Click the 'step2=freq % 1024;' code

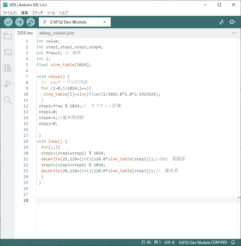coord(60,106)
